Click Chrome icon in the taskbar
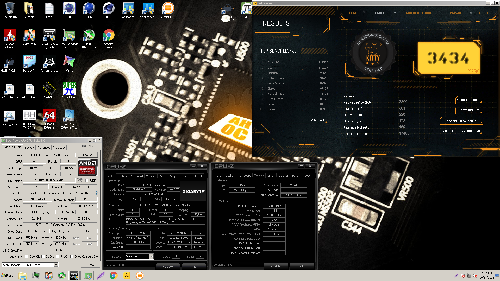 coord(114,276)
